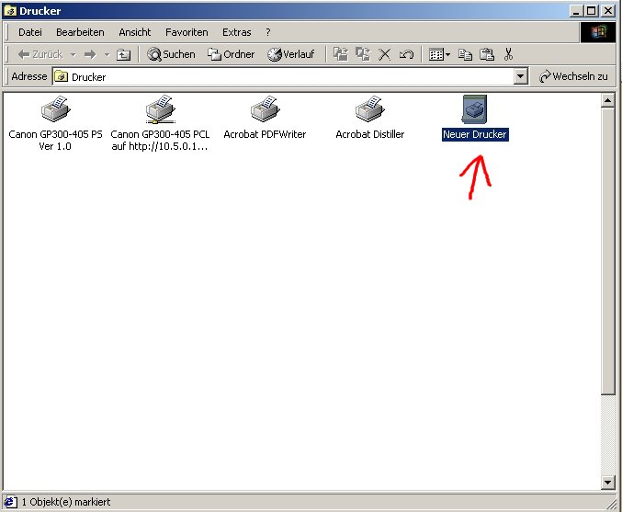Go up one folder level
Image resolution: width=622 pixels, height=512 pixels.
tap(123, 54)
